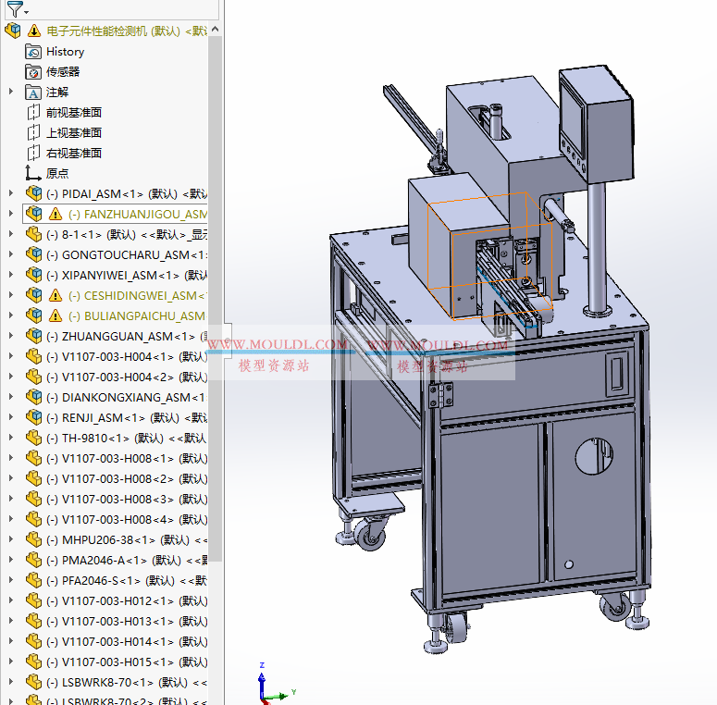
Task: Expand the 8-1<1> node
Action: click(11, 235)
